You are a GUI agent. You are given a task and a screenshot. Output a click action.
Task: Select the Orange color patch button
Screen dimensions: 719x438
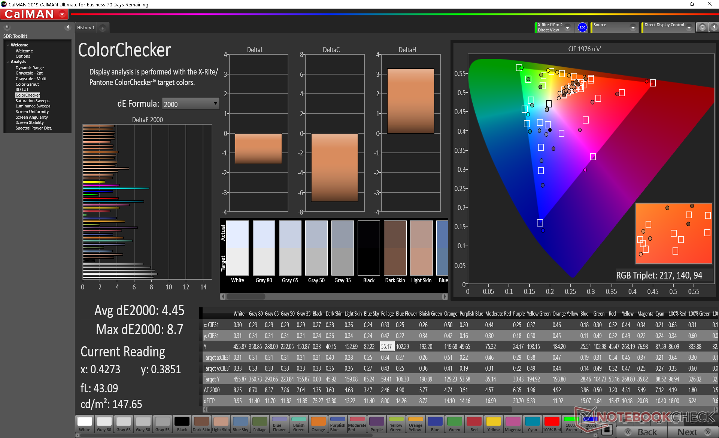(x=318, y=424)
